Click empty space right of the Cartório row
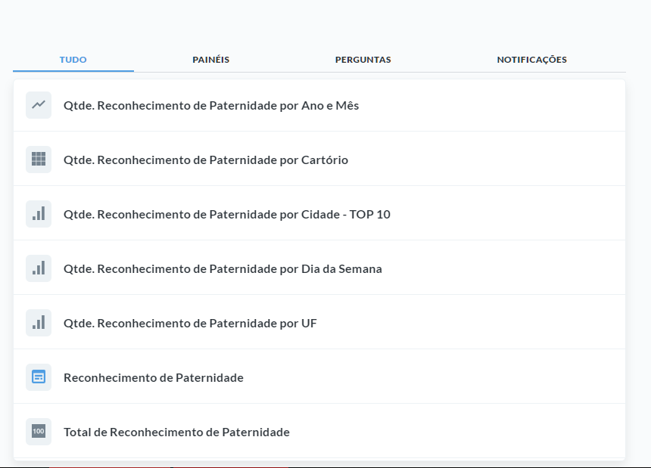Image resolution: width=651 pixels, height=468 pixels. point(492,160)
